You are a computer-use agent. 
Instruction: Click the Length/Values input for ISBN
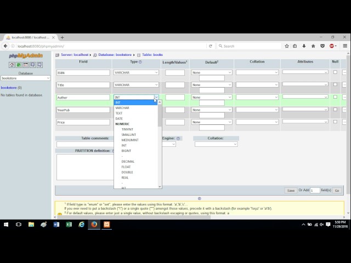[x=175, y=72]
